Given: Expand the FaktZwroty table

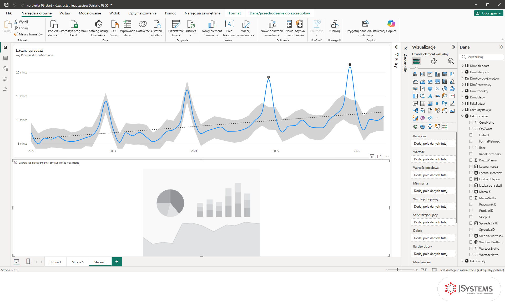Looking at the screenshot, I should 463,261.
